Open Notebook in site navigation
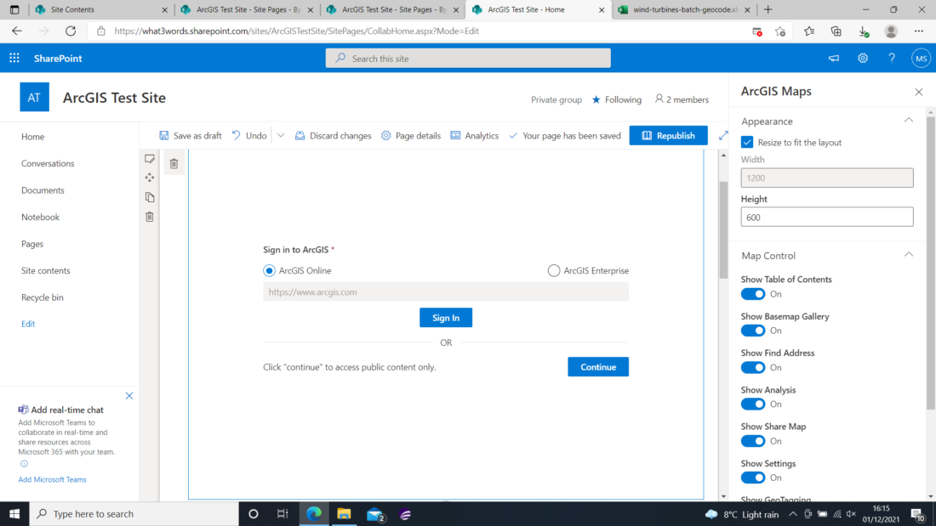936x526 pixels. pos(41,217)
